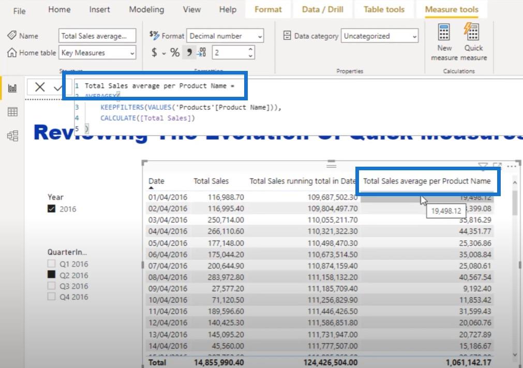Click the measure Name input field
The height and width of the screenshot is (368, 523).
tap(97, 36)
